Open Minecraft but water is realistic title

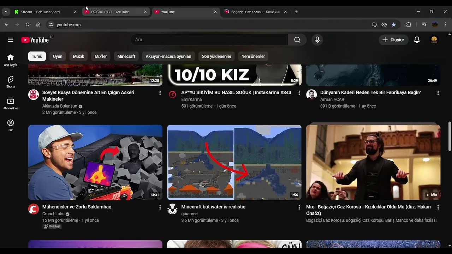(x=213, y=207)
